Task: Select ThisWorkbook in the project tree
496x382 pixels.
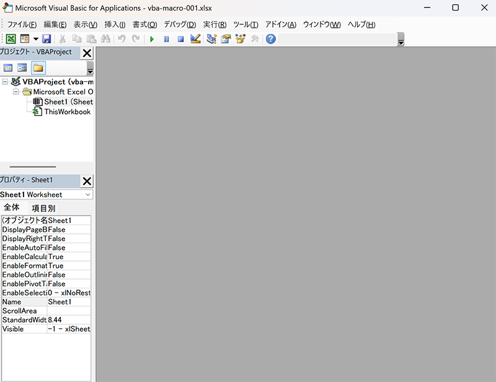Action: (x=67, y=112)
